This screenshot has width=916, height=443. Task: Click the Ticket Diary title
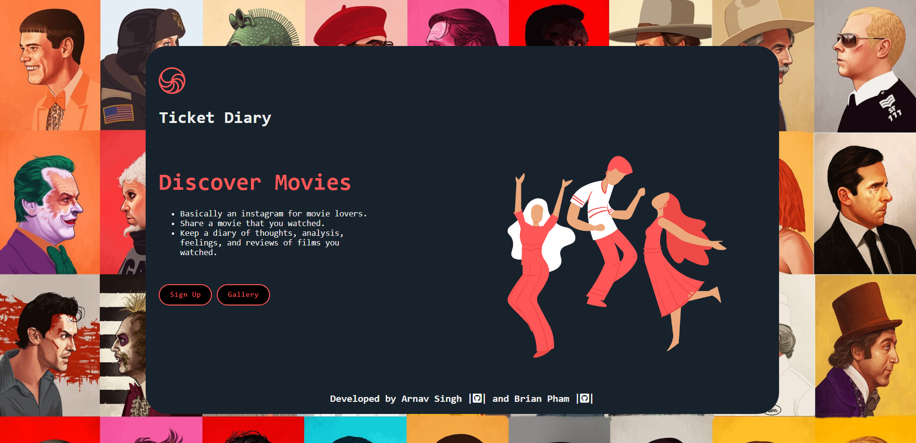point(215,118)
